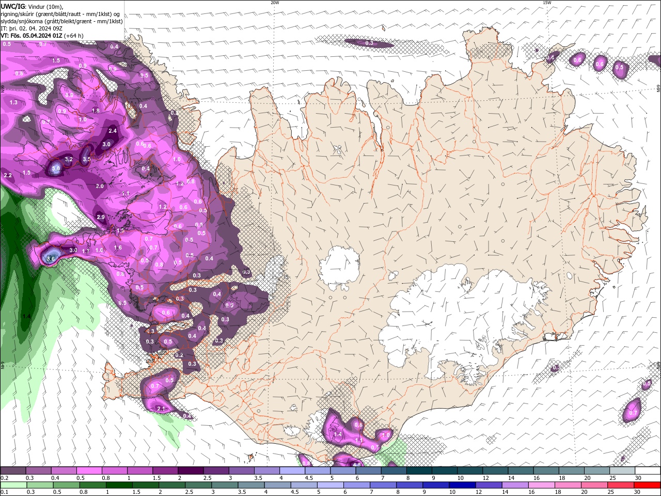Click the "0.1" label in the lower legend row
The height and width of the screenshot is (496, 661).
(x=4, y=492)
